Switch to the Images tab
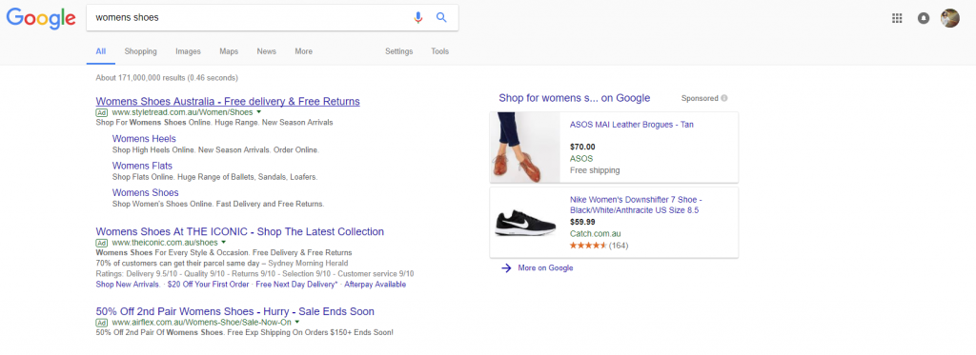Screen dimensions: 976x355 188,51
